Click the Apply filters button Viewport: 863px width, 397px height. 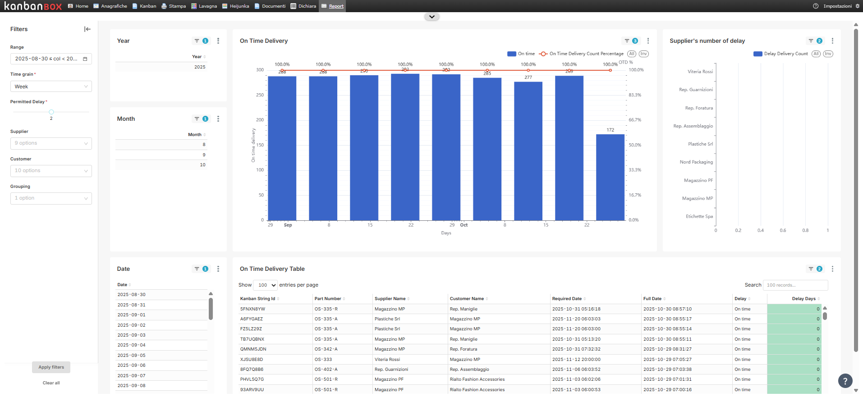coord(51,367)
